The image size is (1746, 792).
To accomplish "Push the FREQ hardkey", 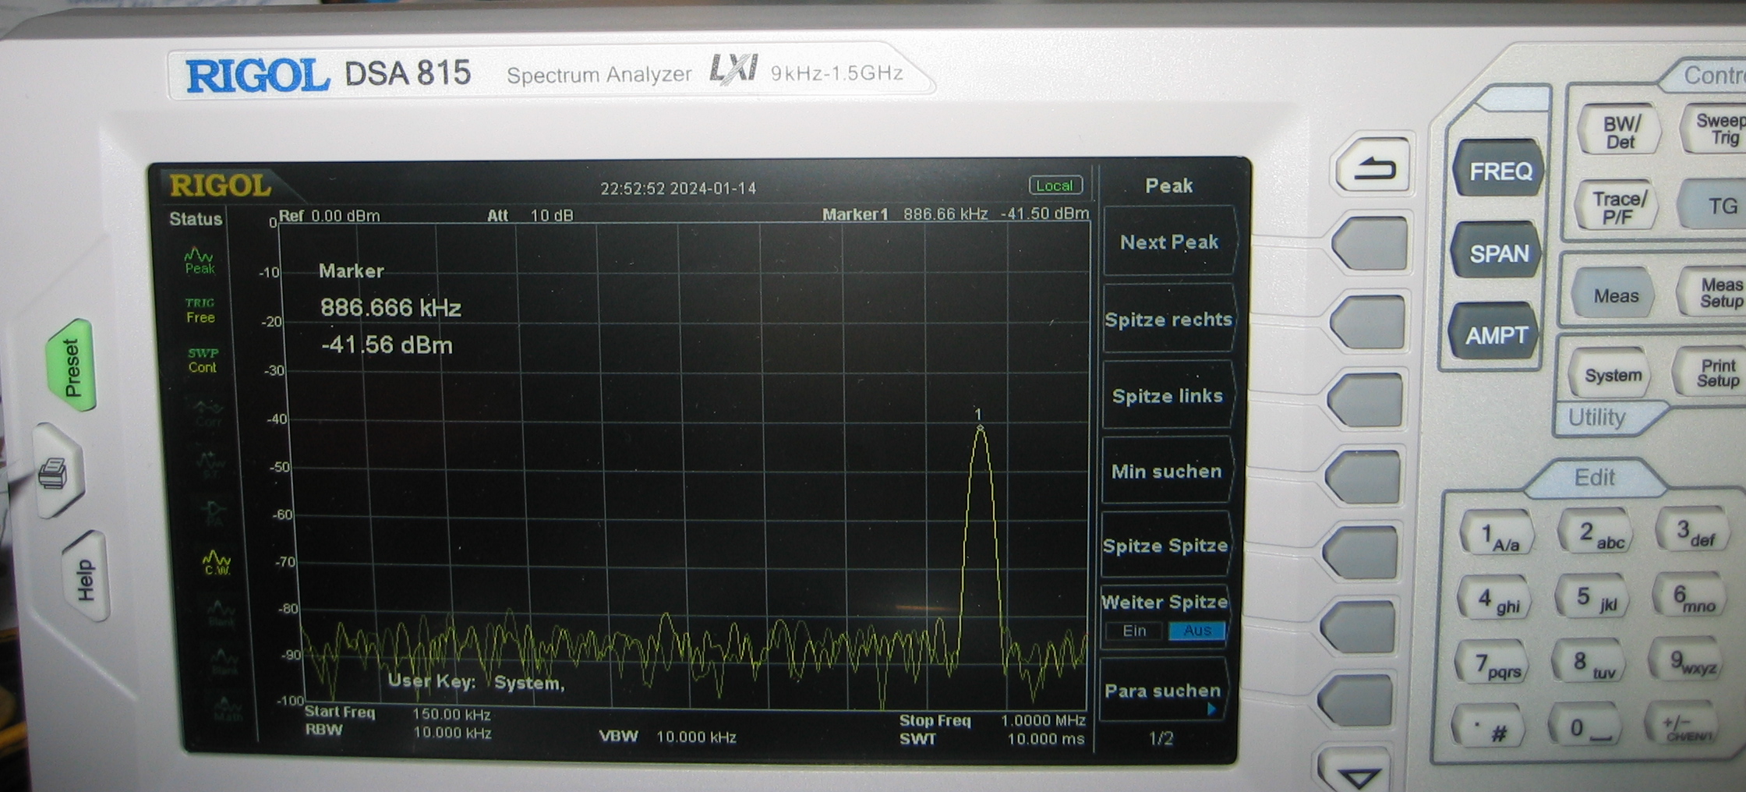I will (1499, 171).
